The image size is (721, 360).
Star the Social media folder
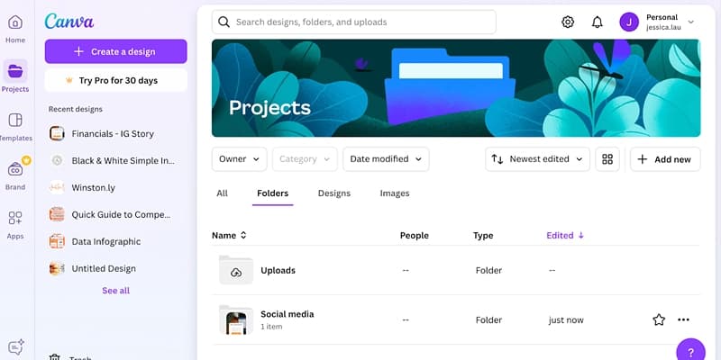tap(659, 319)
